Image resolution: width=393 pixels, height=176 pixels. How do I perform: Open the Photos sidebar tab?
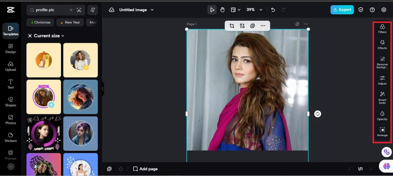pos(11,120)
